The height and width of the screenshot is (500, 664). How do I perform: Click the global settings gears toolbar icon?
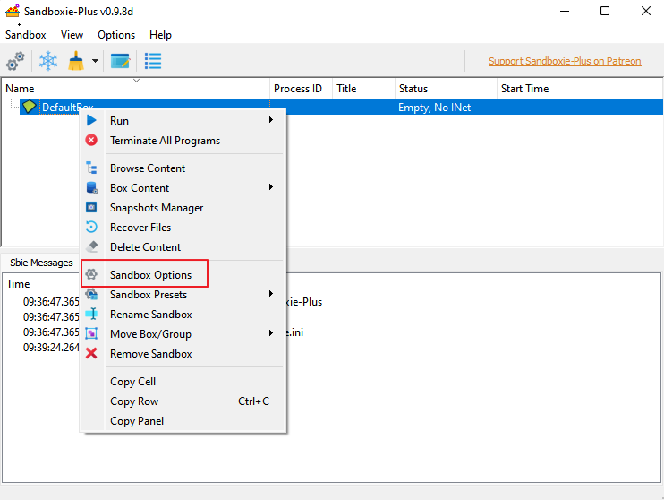pyautogui.click(x=15, y=61)
